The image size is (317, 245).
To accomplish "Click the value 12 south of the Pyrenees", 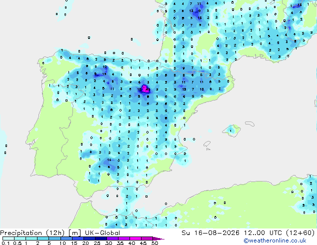I will [x=184, y=89].
